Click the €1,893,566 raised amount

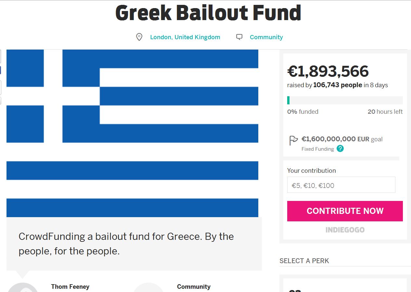point(328,71)
